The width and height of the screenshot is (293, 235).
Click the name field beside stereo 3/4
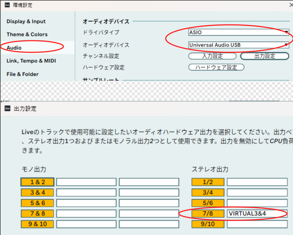click(x=257, y=193)
